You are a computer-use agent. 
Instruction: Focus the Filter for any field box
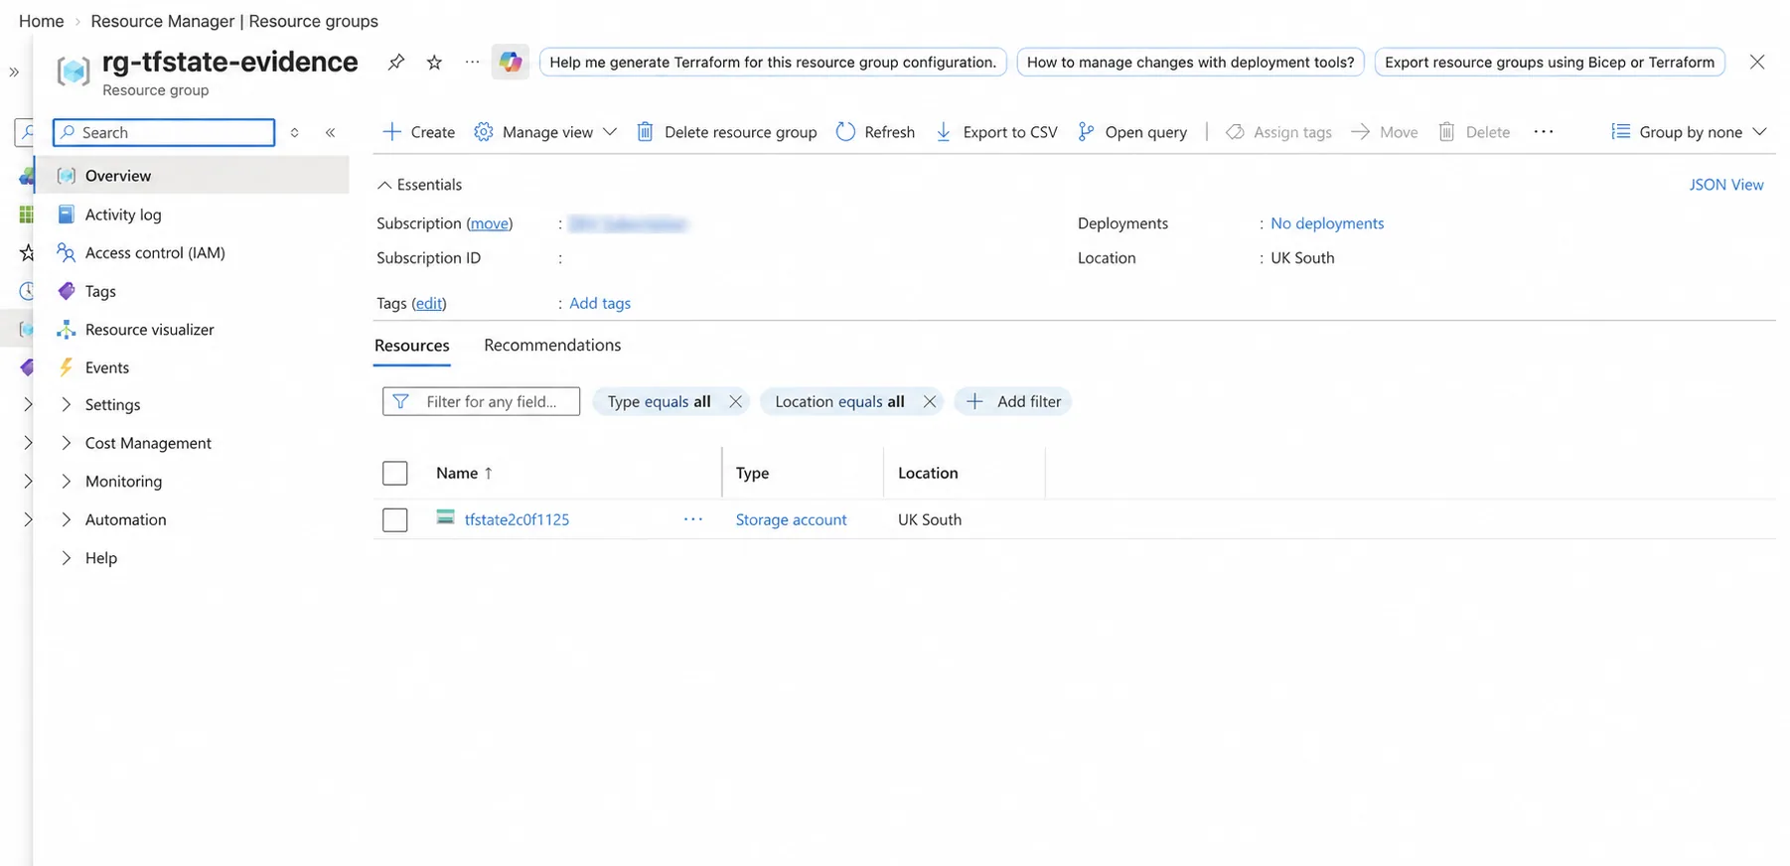coord(481,401)
